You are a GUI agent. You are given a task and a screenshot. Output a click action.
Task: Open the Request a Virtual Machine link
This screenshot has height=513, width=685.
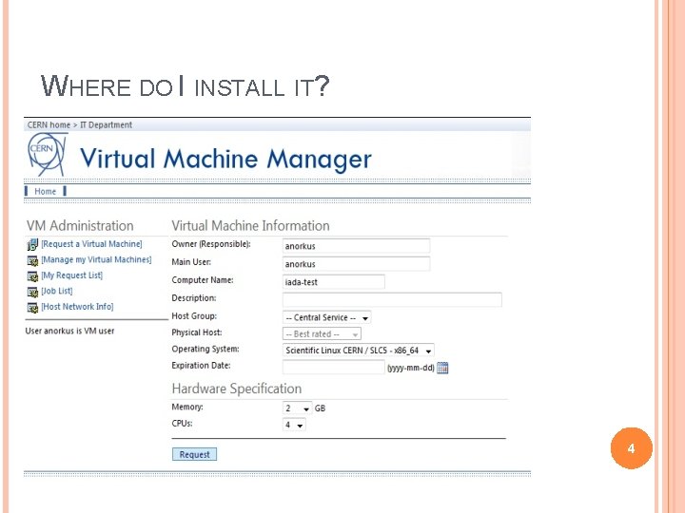click(x=91, y=244)
